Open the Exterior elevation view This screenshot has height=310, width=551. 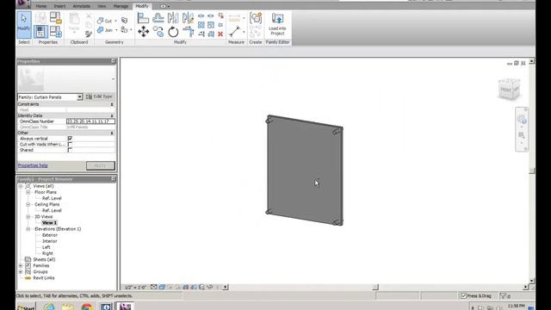(x=50, y=235)
